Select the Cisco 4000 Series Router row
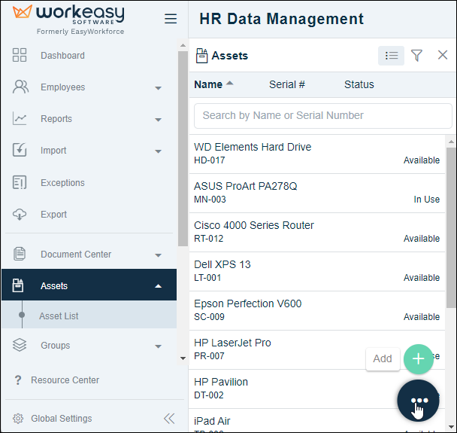The height and width of the screenshot is (433, 457). (x=316, y=232)
